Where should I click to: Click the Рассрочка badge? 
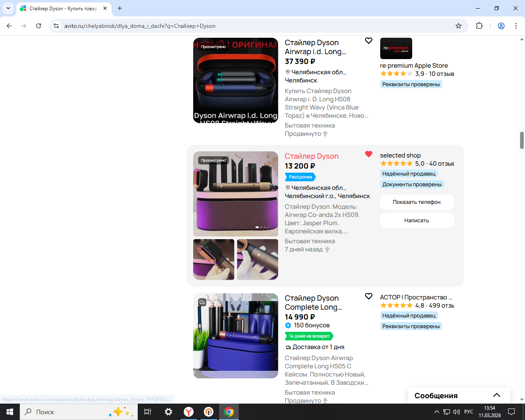(x=300, y=177)
